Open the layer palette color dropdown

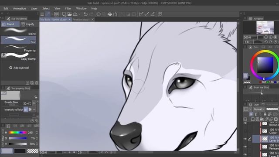pyautogui.click(x=248, y=109)
